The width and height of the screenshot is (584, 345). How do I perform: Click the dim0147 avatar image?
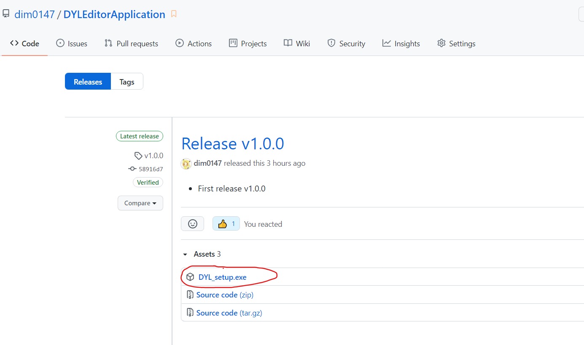[x=186, y=164]
